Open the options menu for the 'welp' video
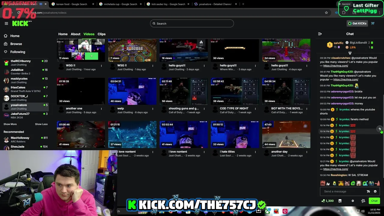 153,109
